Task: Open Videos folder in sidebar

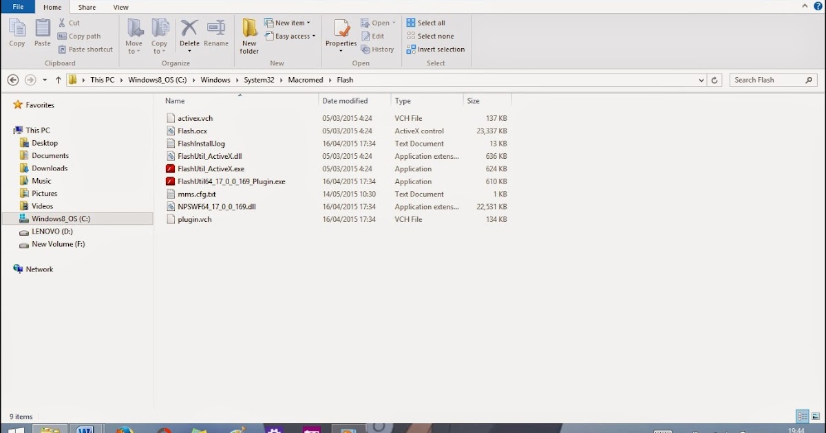Action: coord(42,206)
